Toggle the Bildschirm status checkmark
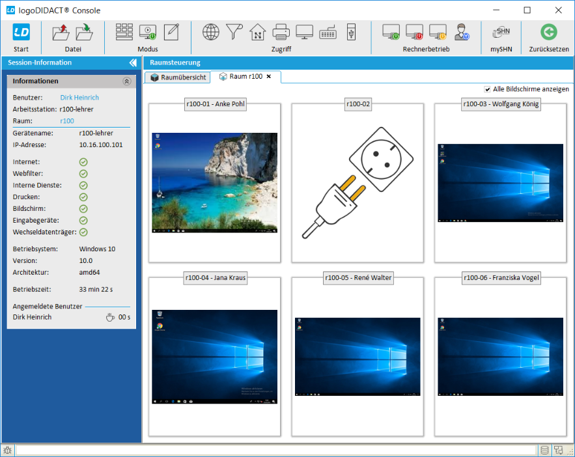 click(x=83, y=209)
